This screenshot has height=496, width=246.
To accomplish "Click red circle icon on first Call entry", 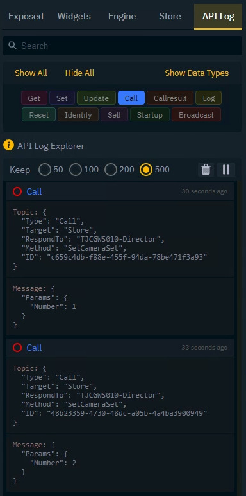I will 17,191.
